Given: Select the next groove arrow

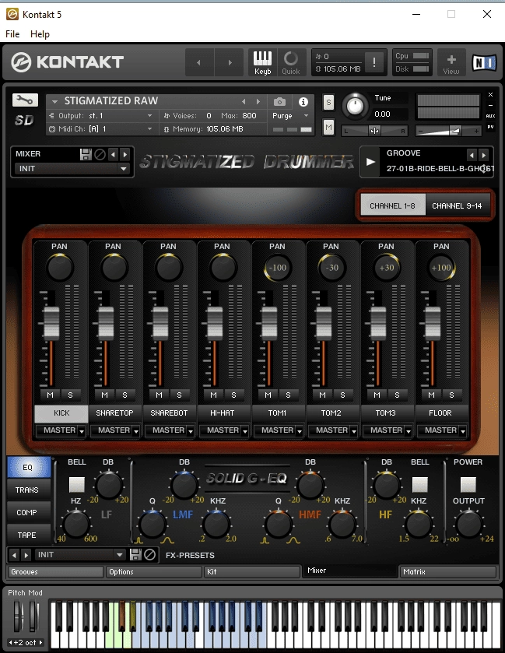Looking at the screenshot, I should (483, 155).
